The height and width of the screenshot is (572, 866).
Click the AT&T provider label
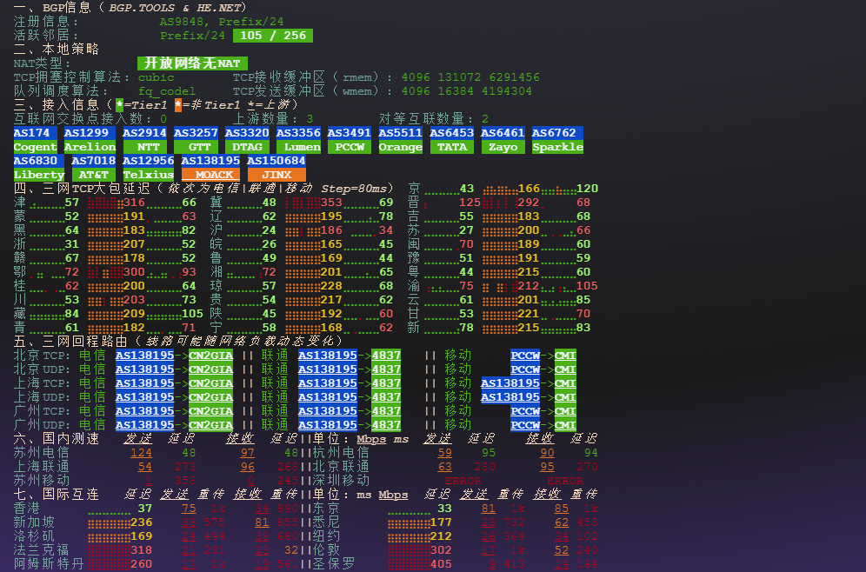[x=93, y=175]
